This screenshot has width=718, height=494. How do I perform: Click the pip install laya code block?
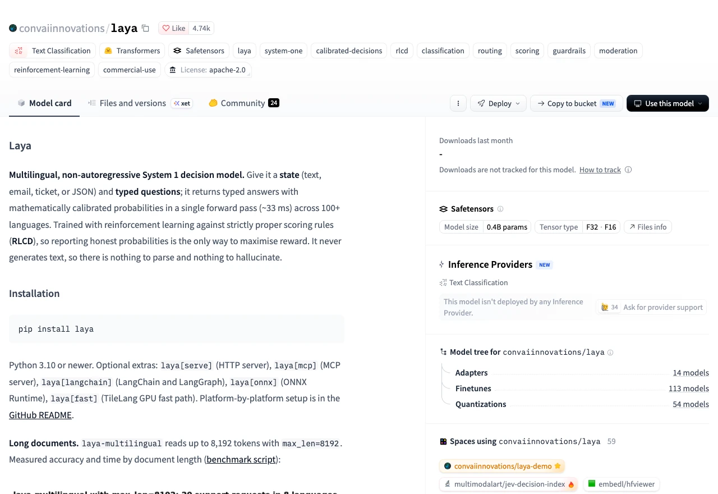(x=176, y=329)
